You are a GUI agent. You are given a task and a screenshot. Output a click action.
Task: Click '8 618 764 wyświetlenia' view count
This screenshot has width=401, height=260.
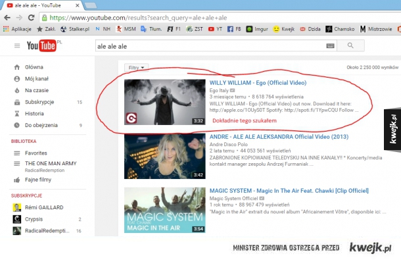277,97
